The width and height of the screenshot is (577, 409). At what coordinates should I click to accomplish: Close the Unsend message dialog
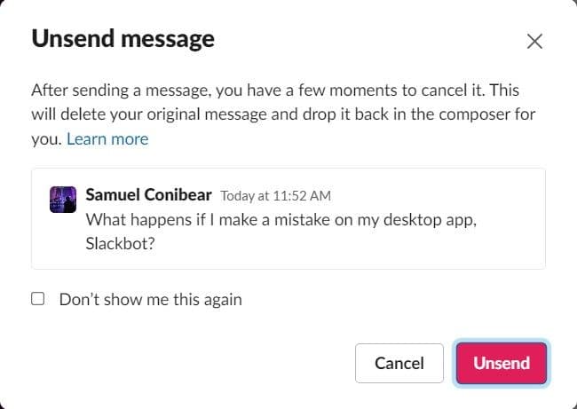(x=534, y=41)
